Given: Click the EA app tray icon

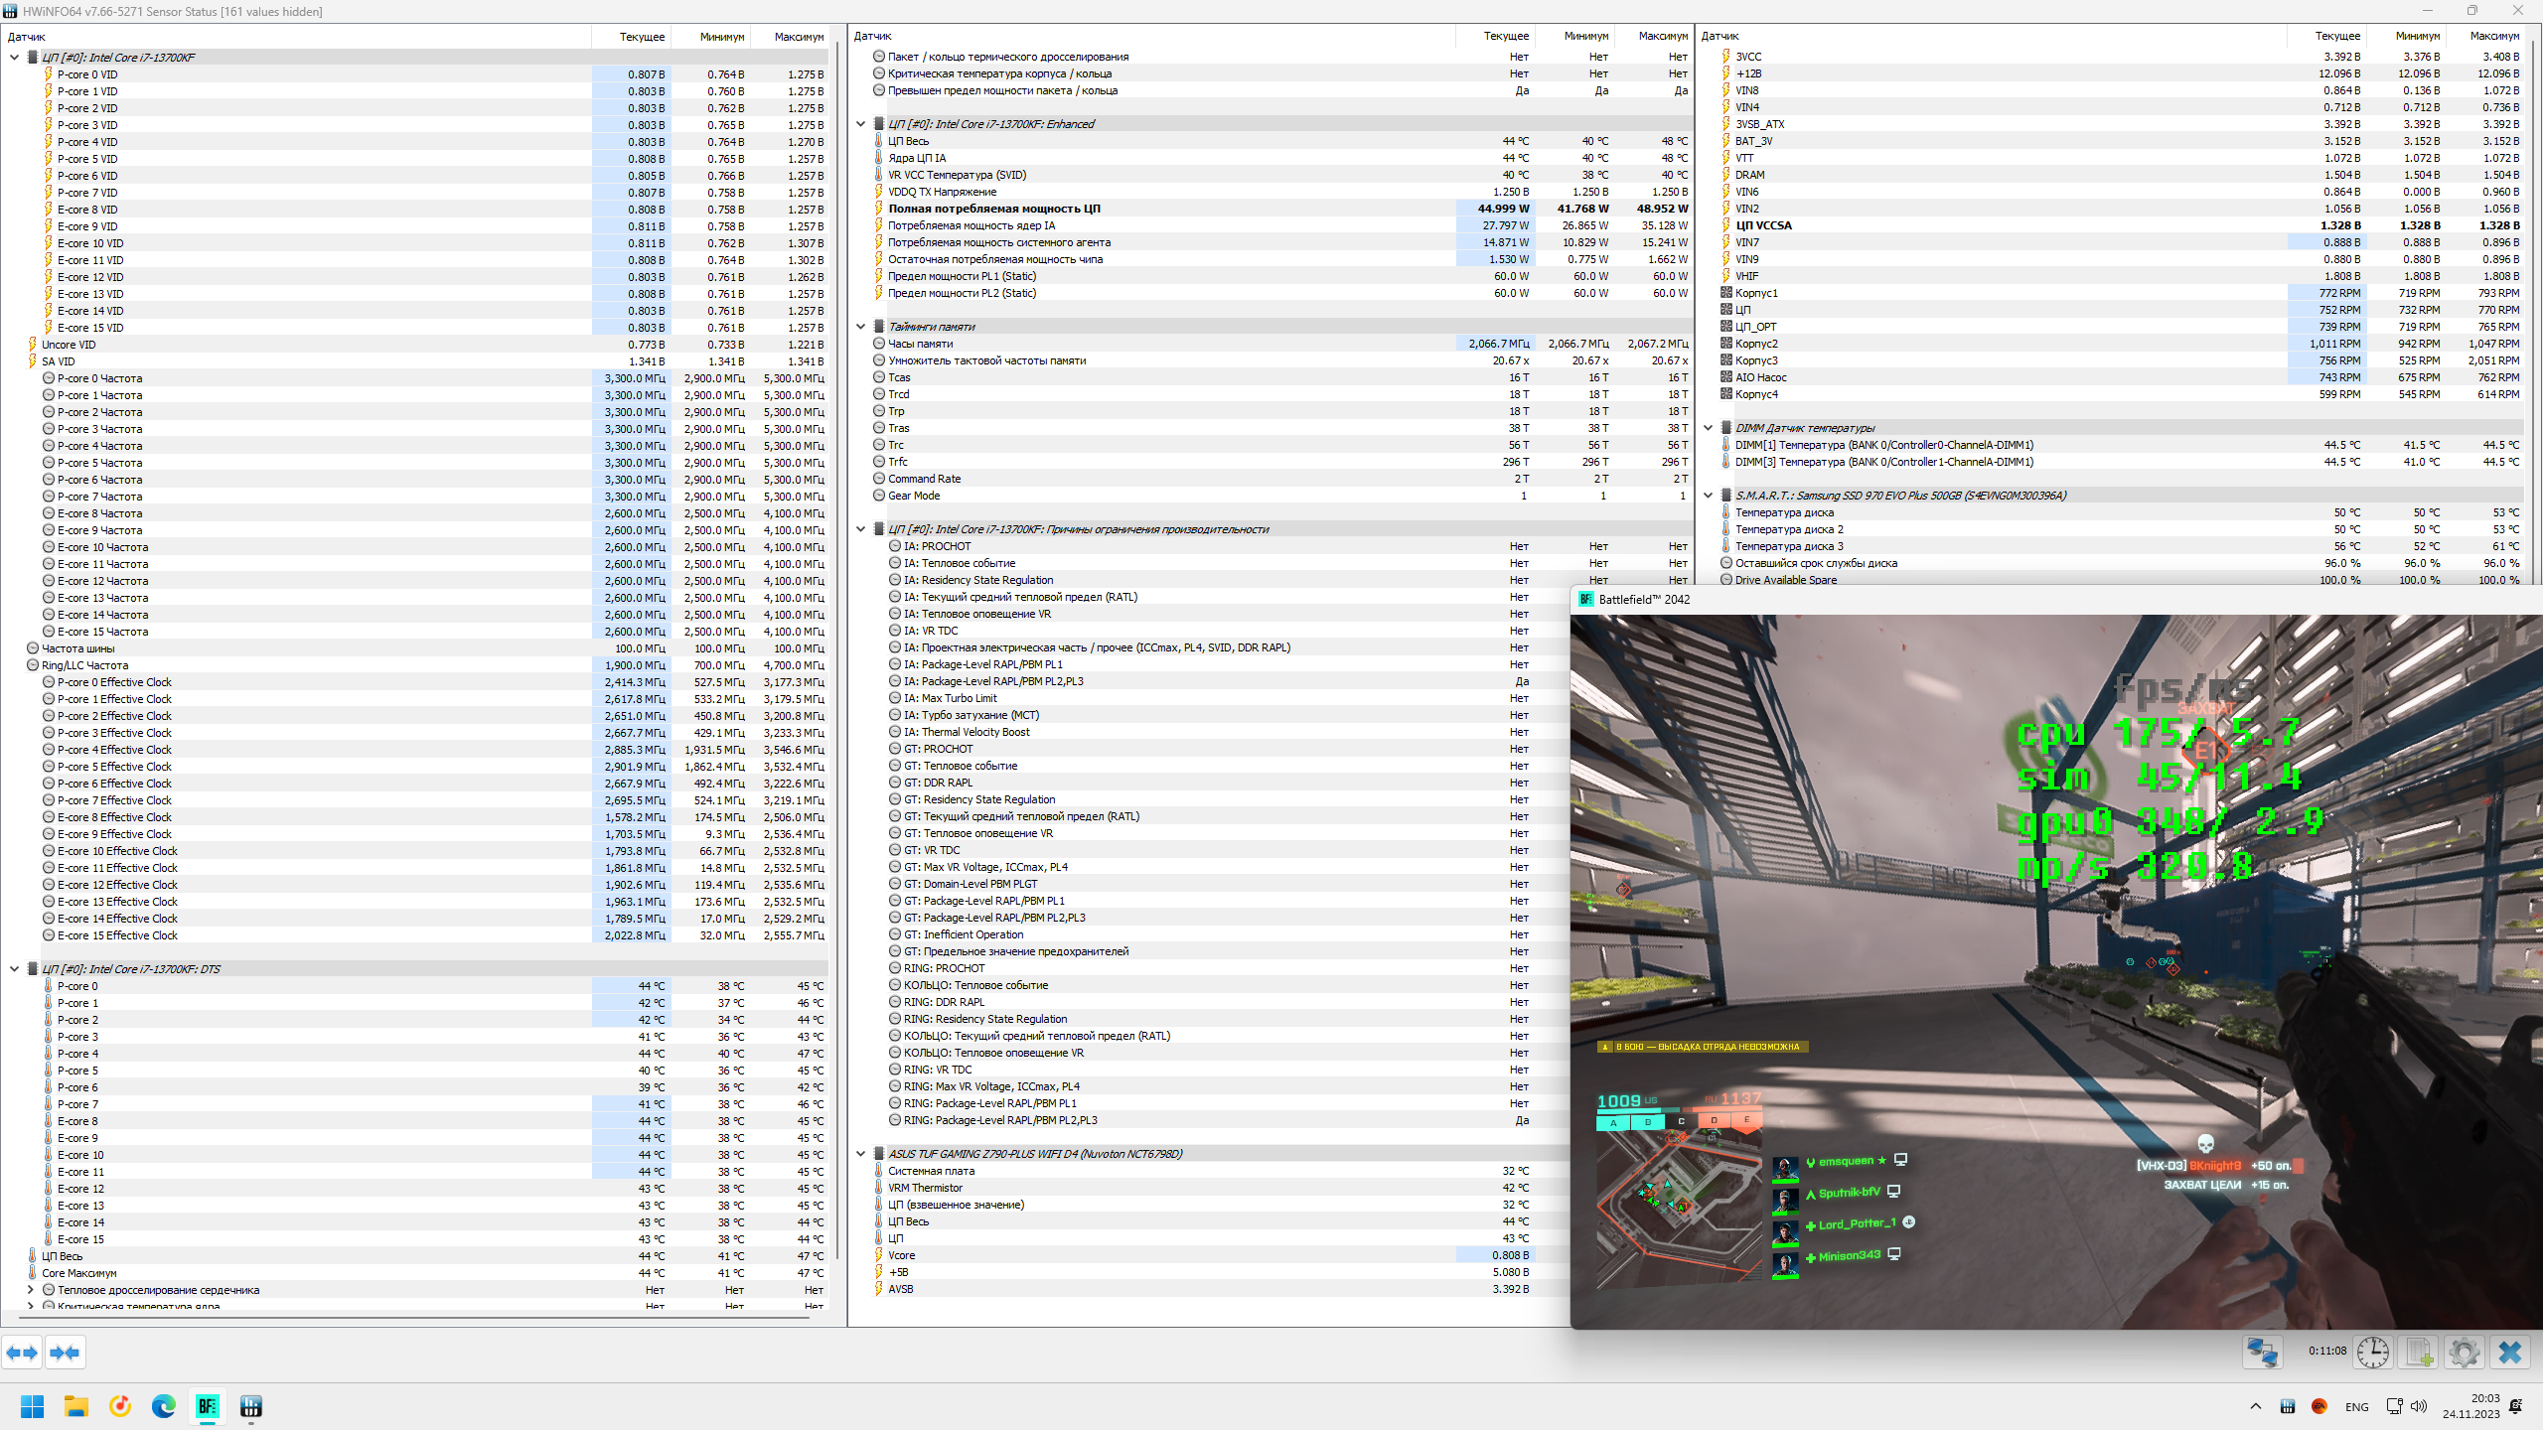Looking at the screenshot, I should 2319,1406.
